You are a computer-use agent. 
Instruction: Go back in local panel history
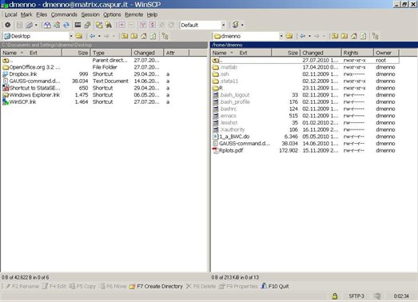click(x=92, y=36)
